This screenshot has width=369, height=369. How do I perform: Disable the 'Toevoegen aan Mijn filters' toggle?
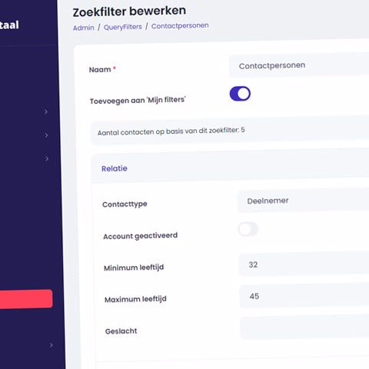click(240, 94)
